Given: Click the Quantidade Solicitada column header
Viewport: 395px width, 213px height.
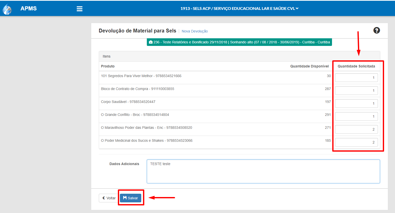Looking at the screenshot, I should [x=356, y=66].
